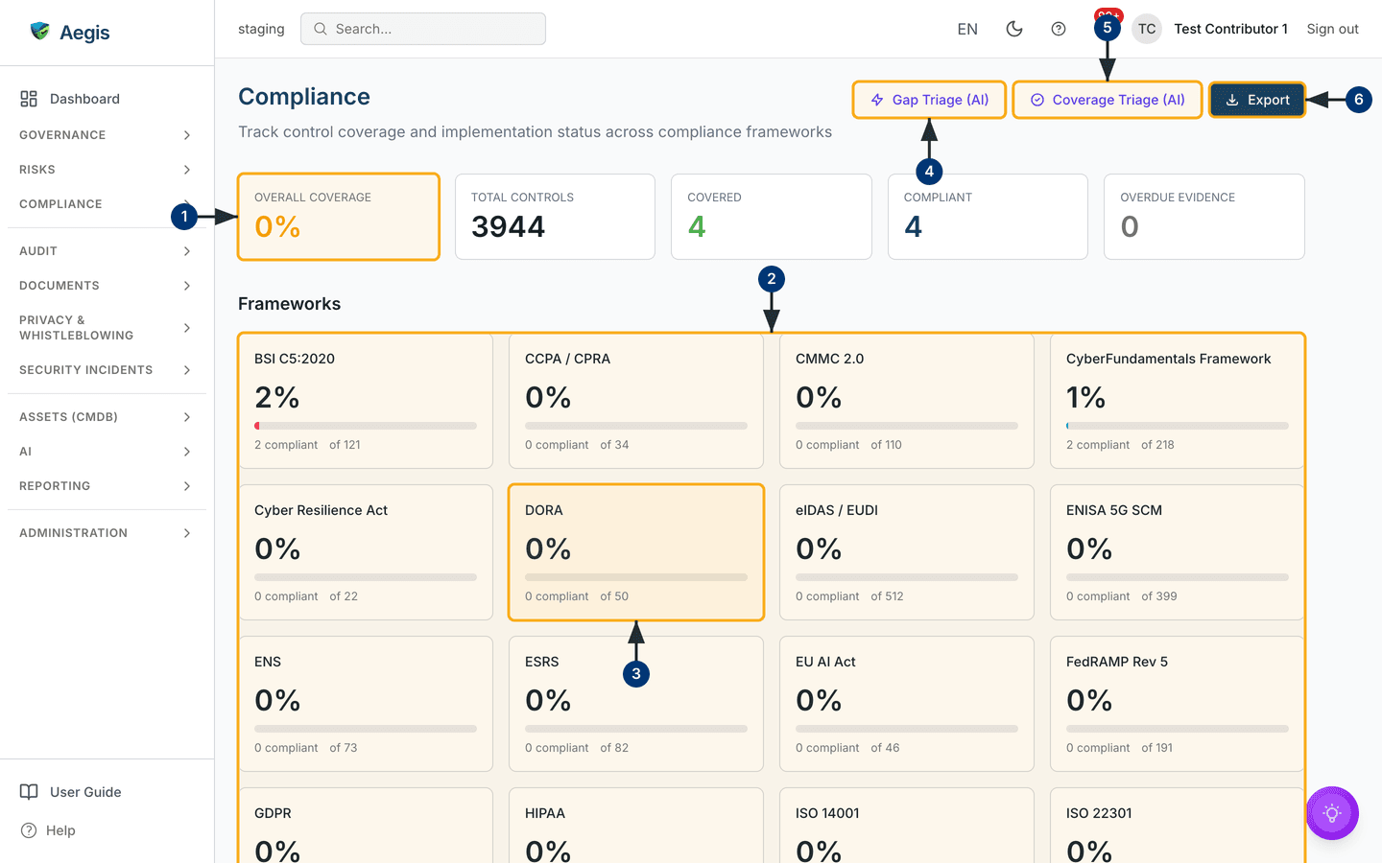Image resolution: width=1382 pixels, height=863 pixels.
Task: Click Coverage Triage (AI) button
Action: coord(1108,100)
